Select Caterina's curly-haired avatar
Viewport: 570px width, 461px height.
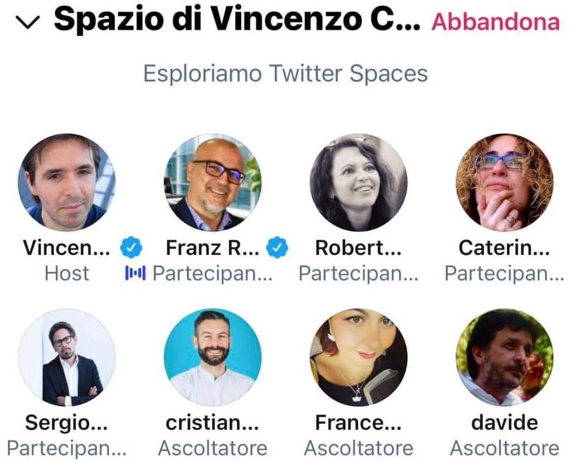pos(505,182)
